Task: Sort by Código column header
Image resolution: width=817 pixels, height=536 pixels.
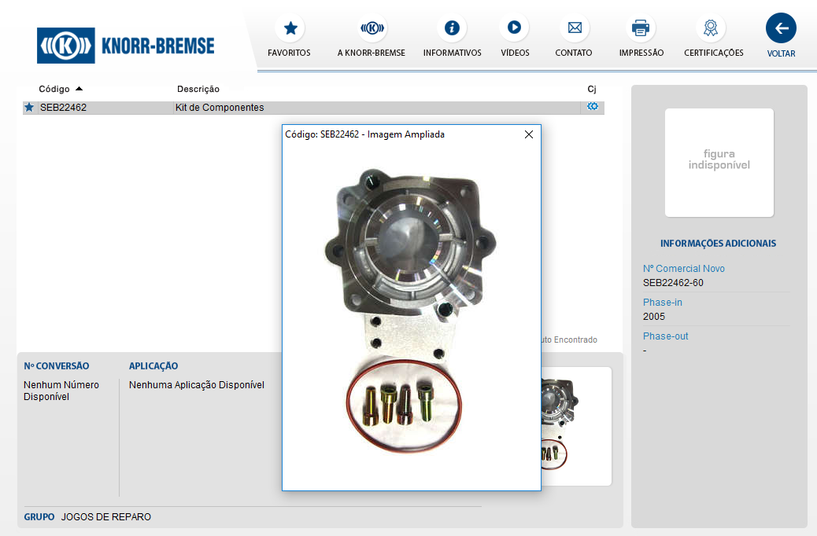Action: pos(54,89)
